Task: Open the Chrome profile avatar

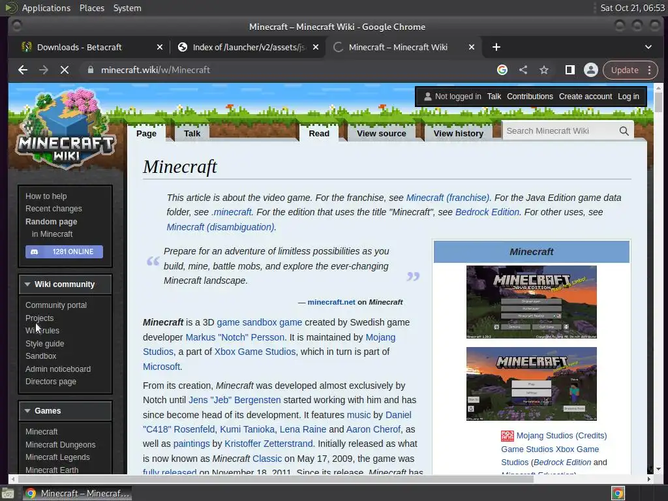Action: (x=591, y=70)
